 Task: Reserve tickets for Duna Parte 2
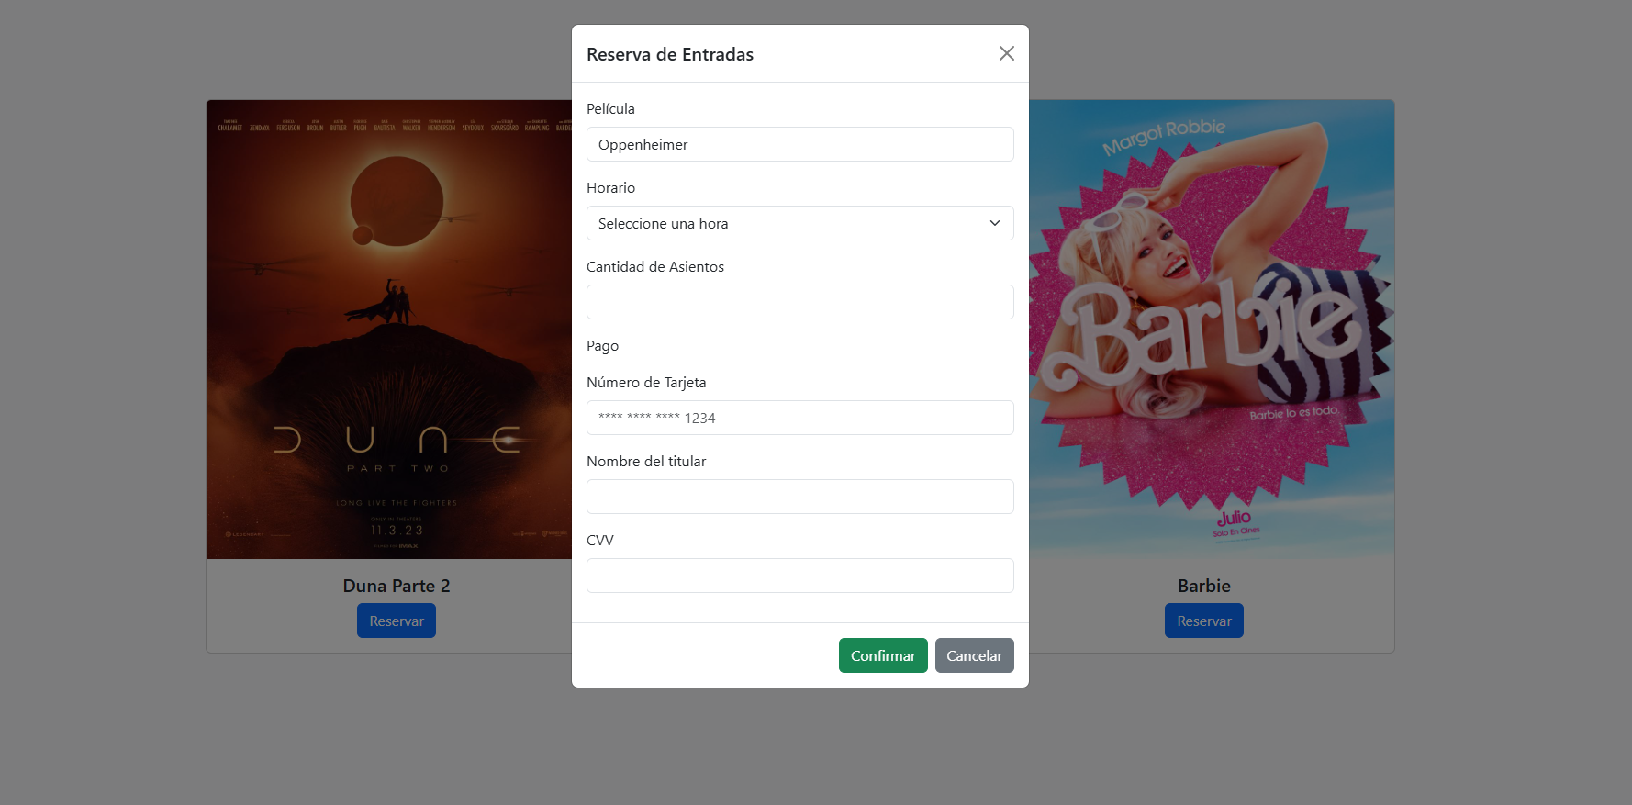click(x=396, y=621)
